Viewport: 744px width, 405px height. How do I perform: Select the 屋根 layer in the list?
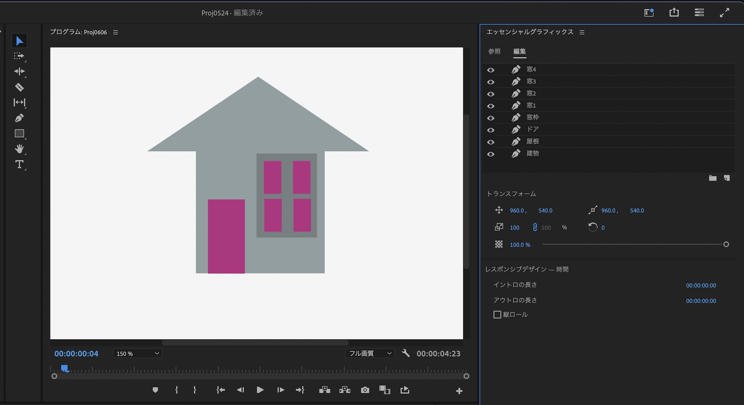click(533, 141)
